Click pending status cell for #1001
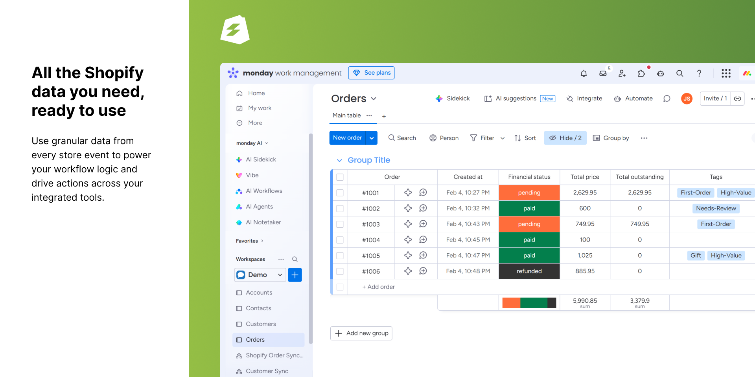This screenshot has width=755, height=377. [529, 192]
